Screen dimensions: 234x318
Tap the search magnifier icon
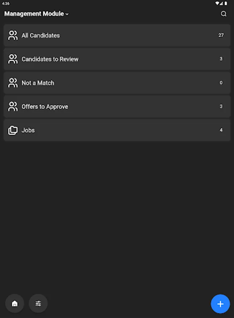click(223, 14)
